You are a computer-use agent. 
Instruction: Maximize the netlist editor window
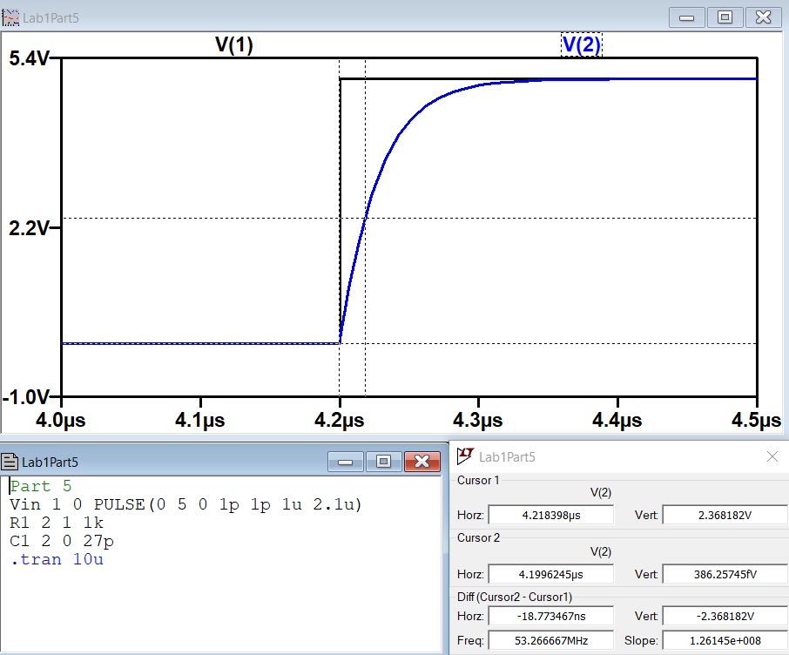coord(383,462)
